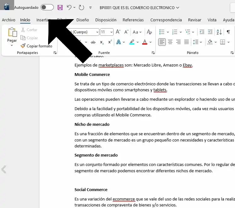Image resolution: width=235 pixels, height=208 pixels.
Task: Apply borders icon in Párrafo group
Action: point(222,42)
